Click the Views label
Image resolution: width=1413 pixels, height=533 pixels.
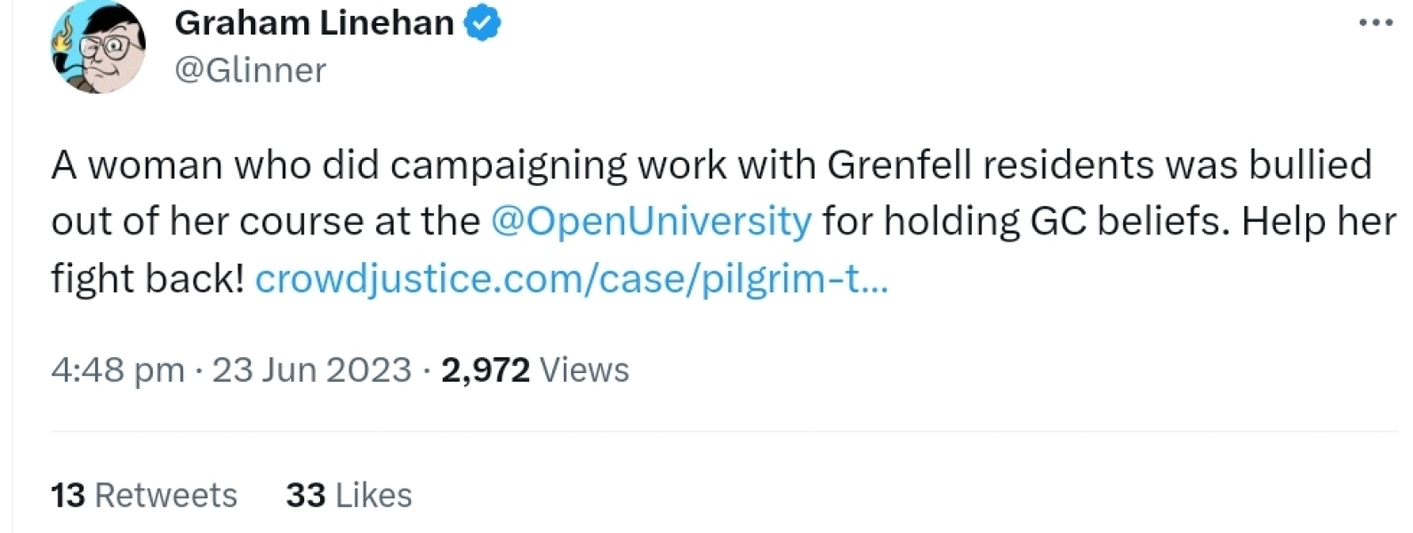tap(584, 370)
